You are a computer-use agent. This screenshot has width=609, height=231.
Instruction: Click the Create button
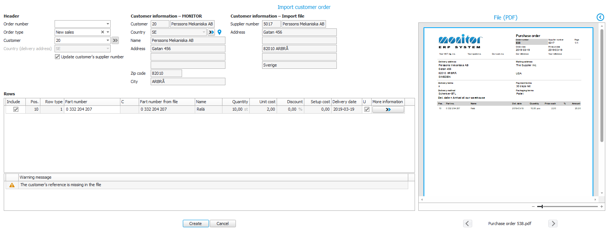[196, 224]
